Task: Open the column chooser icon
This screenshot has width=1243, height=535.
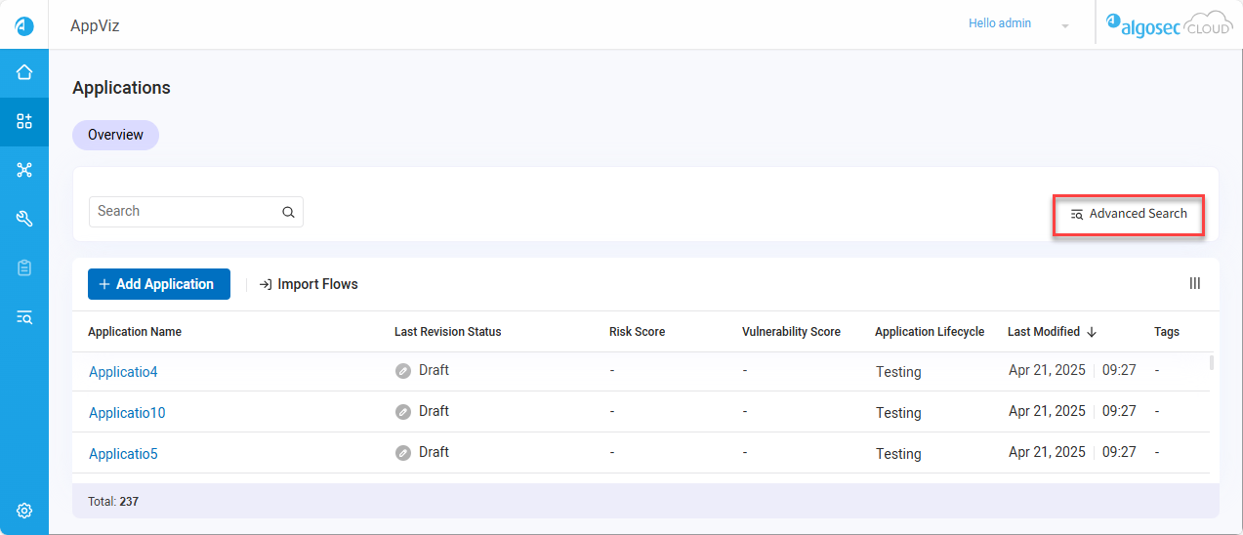Action: click(1194, 283)
